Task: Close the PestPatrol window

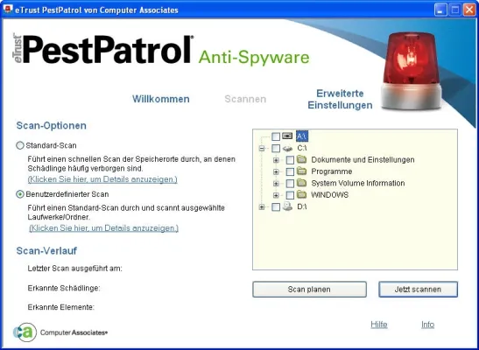Action: click(469, 10)
